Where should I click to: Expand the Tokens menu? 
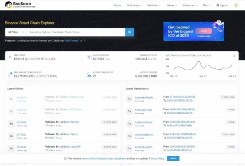coord(171,5)
